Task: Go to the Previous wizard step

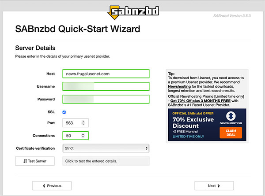Action: (52, 186)
